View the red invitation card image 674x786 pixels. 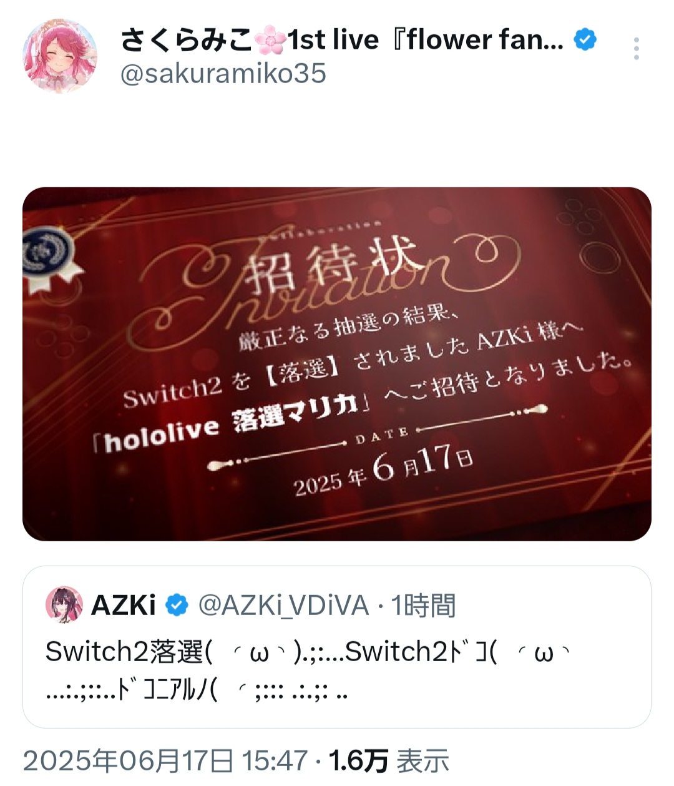(337, 364)
